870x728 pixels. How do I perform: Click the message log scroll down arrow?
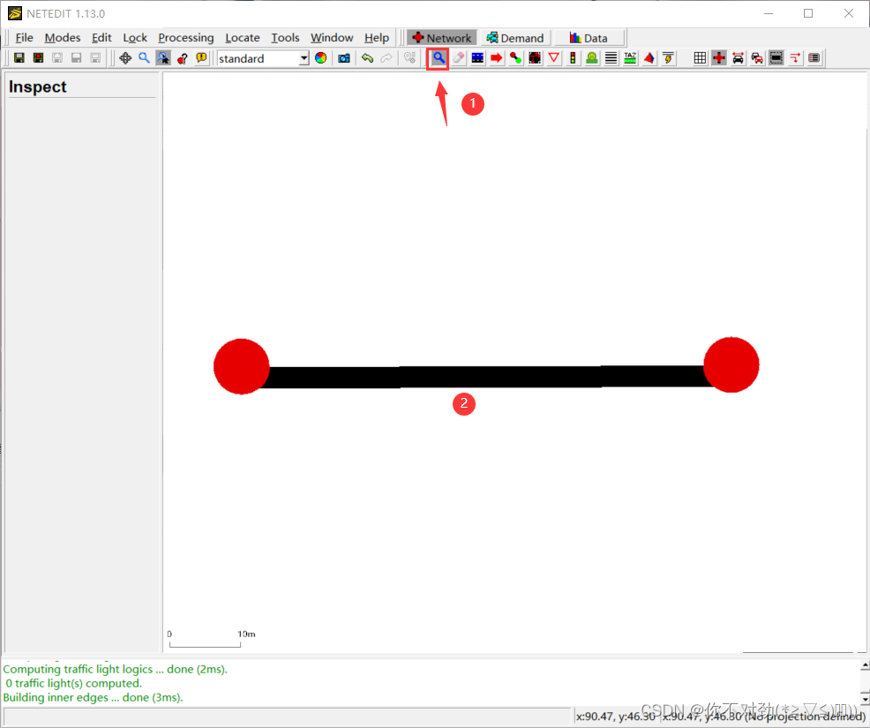pyautogui.click(x=865, y=698)
